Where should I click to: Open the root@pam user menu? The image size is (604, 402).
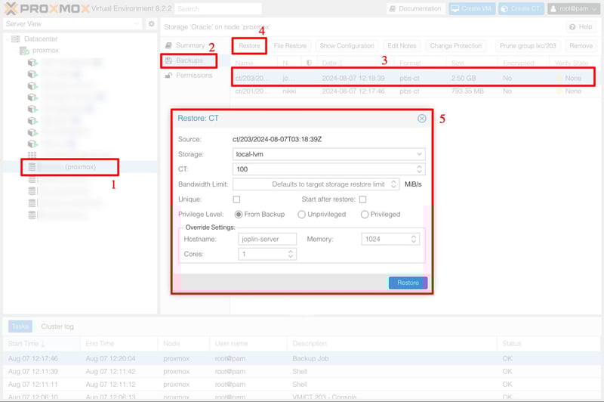[x=573, y=9]
